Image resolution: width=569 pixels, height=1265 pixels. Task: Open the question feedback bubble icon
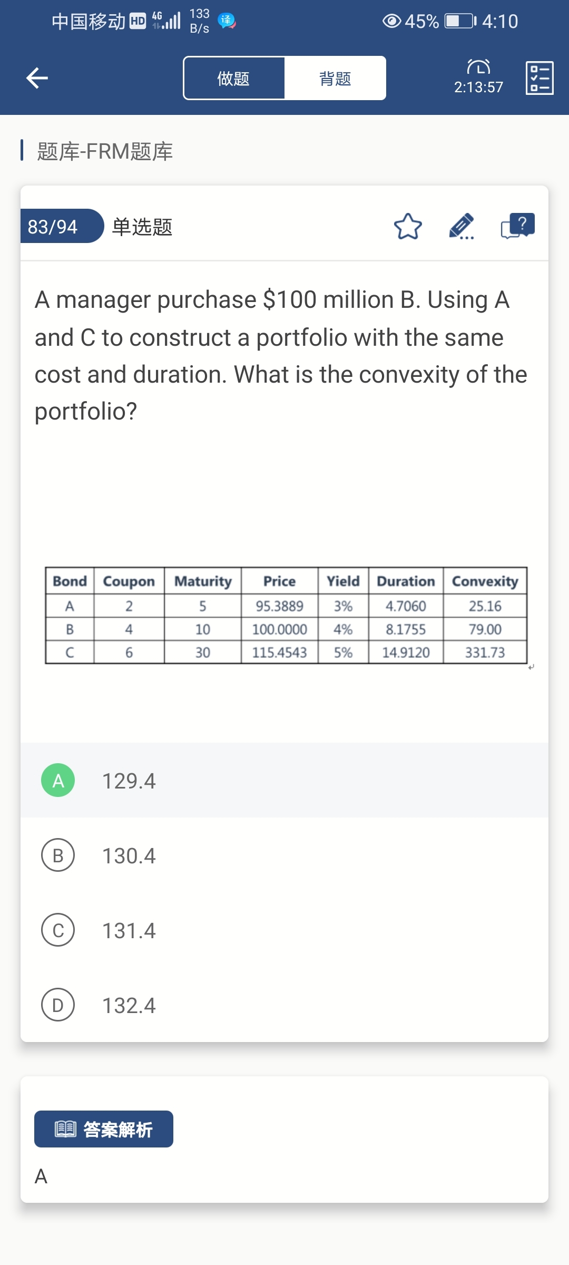[x=517, y=227]
